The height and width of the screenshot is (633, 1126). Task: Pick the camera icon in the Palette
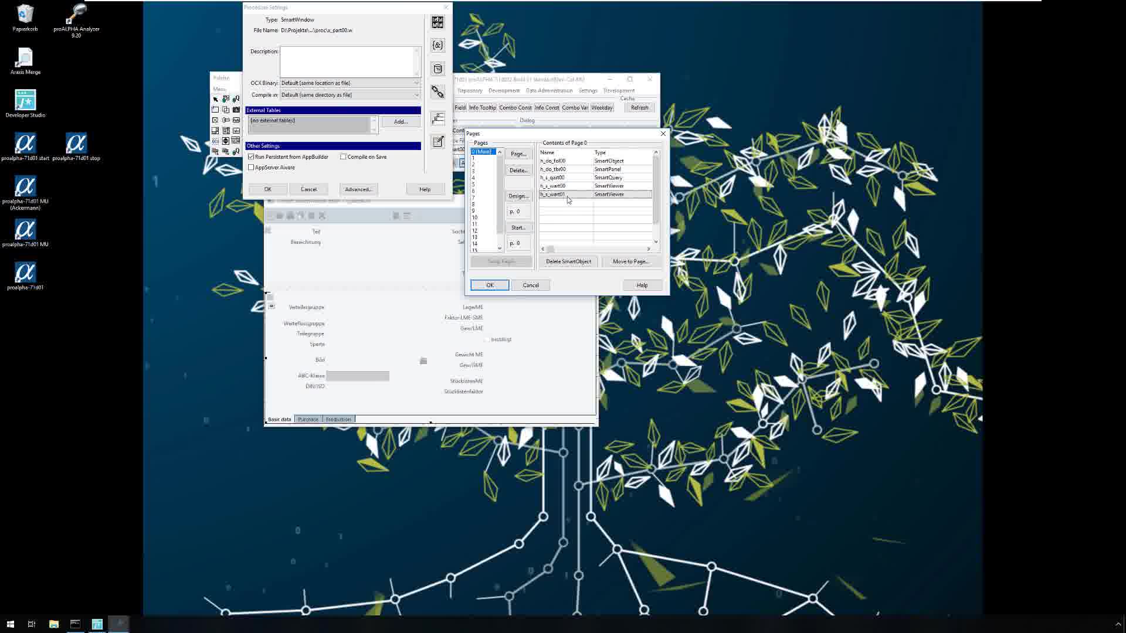(236, 110)
